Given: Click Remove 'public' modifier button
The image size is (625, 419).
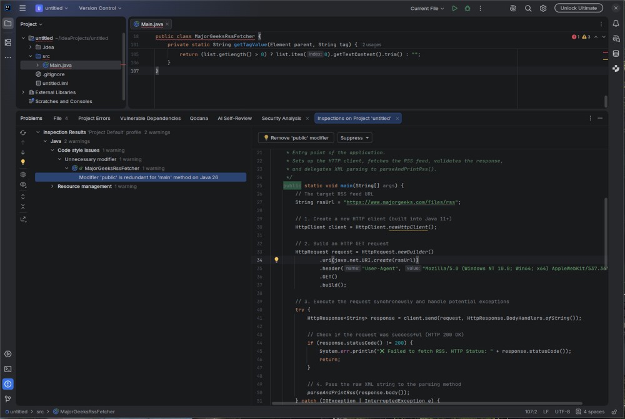Looking at the screenshot, I should [x=296, y=138].
